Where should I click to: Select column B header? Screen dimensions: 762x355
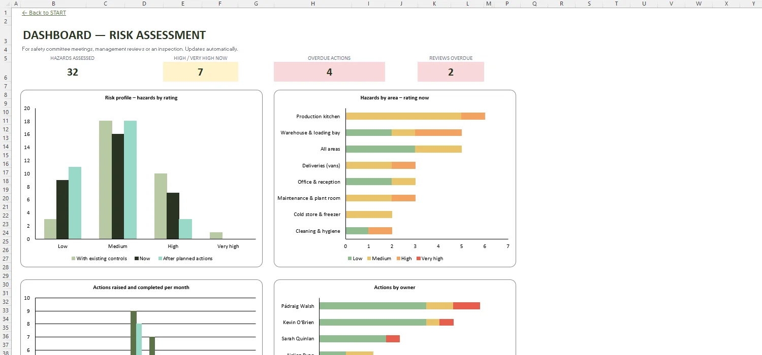(x=54, y=4)
